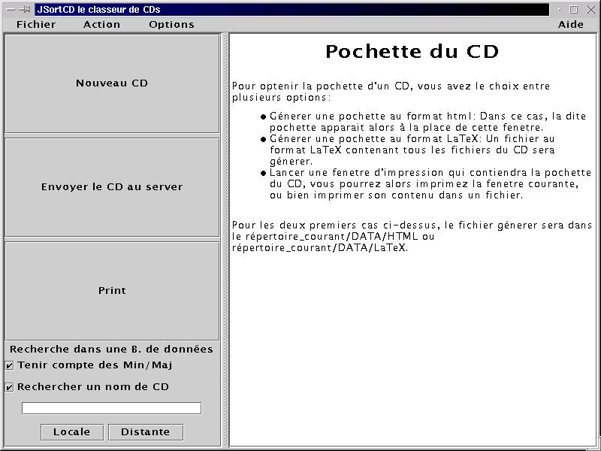This screenshot has height=451, width=601.
Task: Start a Distante database search
Action: [146, 432]
